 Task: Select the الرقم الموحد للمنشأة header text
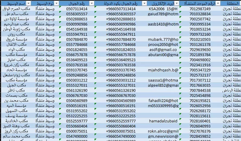200,3
